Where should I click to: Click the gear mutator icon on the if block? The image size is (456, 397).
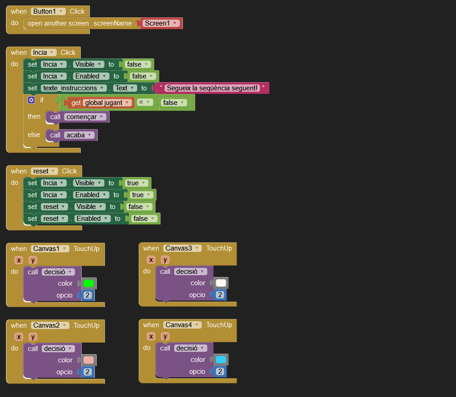pyautogui.click(x=31, y=100)
